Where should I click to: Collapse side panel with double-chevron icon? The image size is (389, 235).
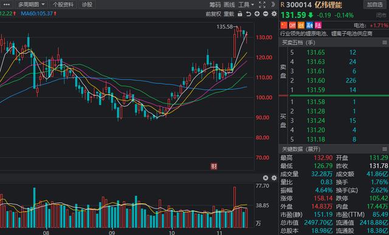pos(273,4)
